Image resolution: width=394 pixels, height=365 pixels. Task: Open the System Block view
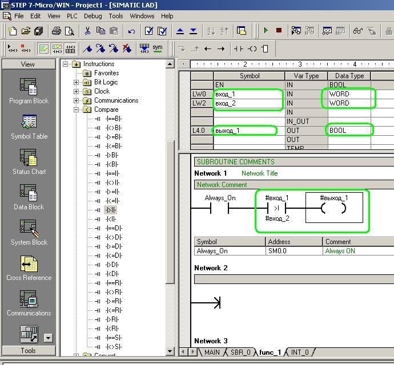[29, 233]
